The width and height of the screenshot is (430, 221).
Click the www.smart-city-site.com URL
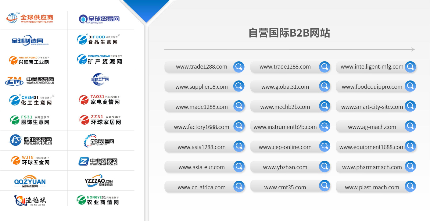click(372, 107)
